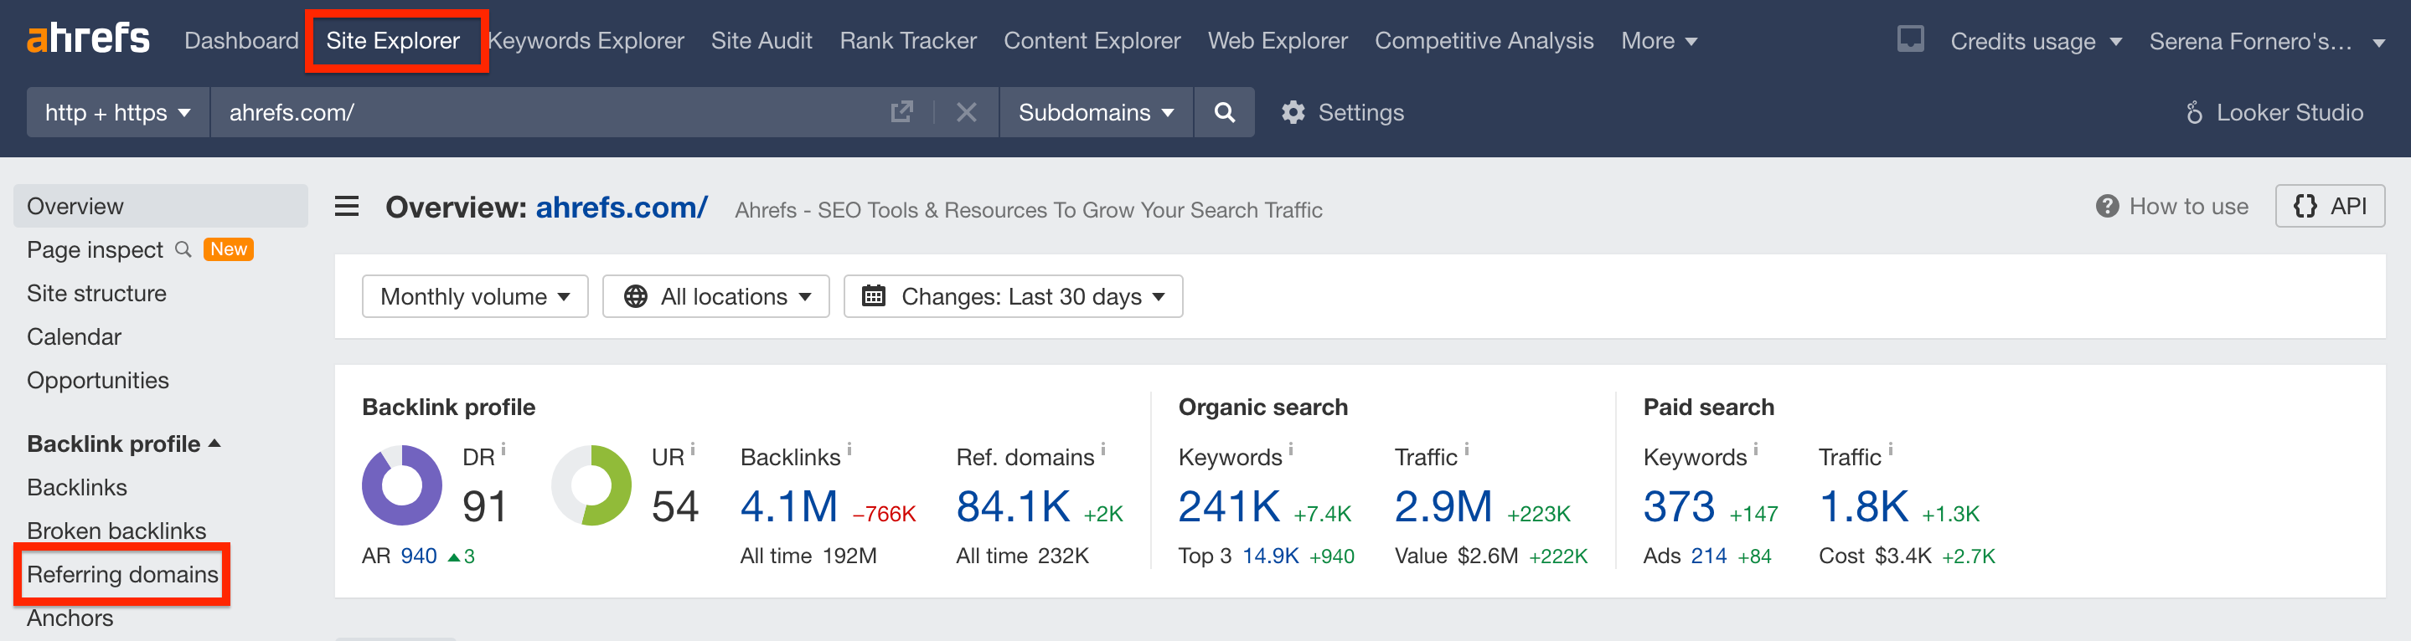Click the monitor notifications icon

tap(1910, 39)
